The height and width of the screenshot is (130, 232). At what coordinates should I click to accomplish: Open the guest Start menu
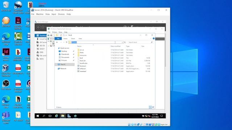click(38, 116)
